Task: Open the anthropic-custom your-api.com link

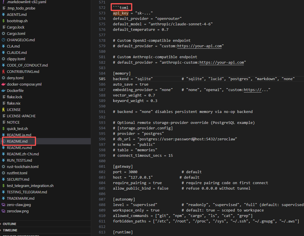Action: point(222,63)
